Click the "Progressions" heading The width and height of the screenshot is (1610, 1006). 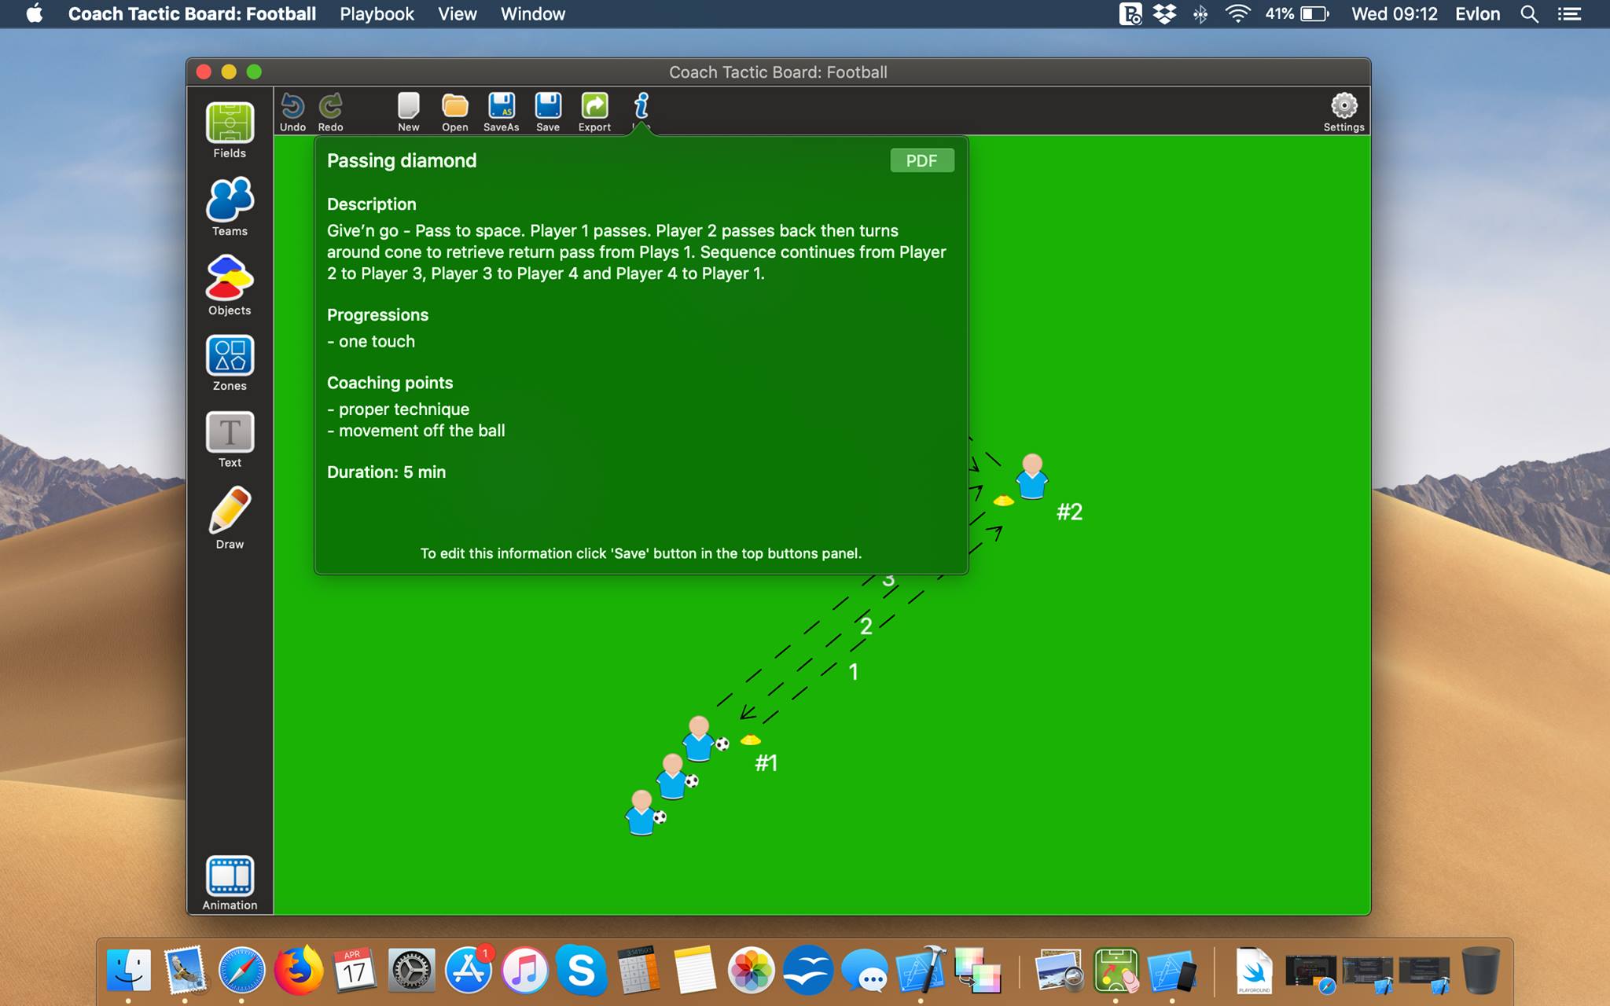coord(378,315)
